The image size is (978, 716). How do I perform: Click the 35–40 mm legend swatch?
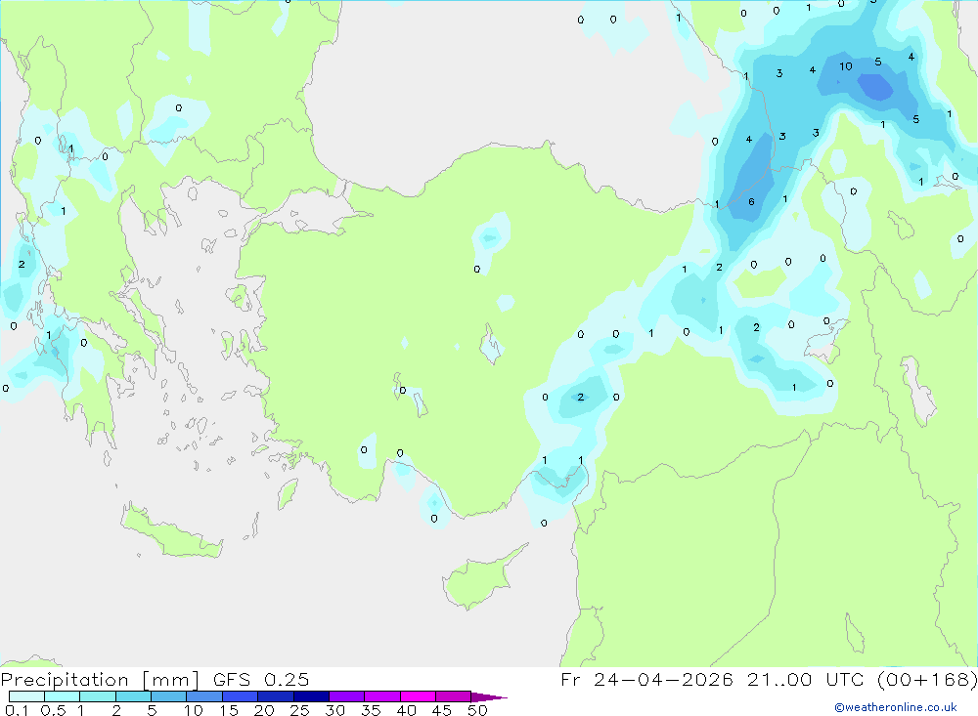coord(382,696)
